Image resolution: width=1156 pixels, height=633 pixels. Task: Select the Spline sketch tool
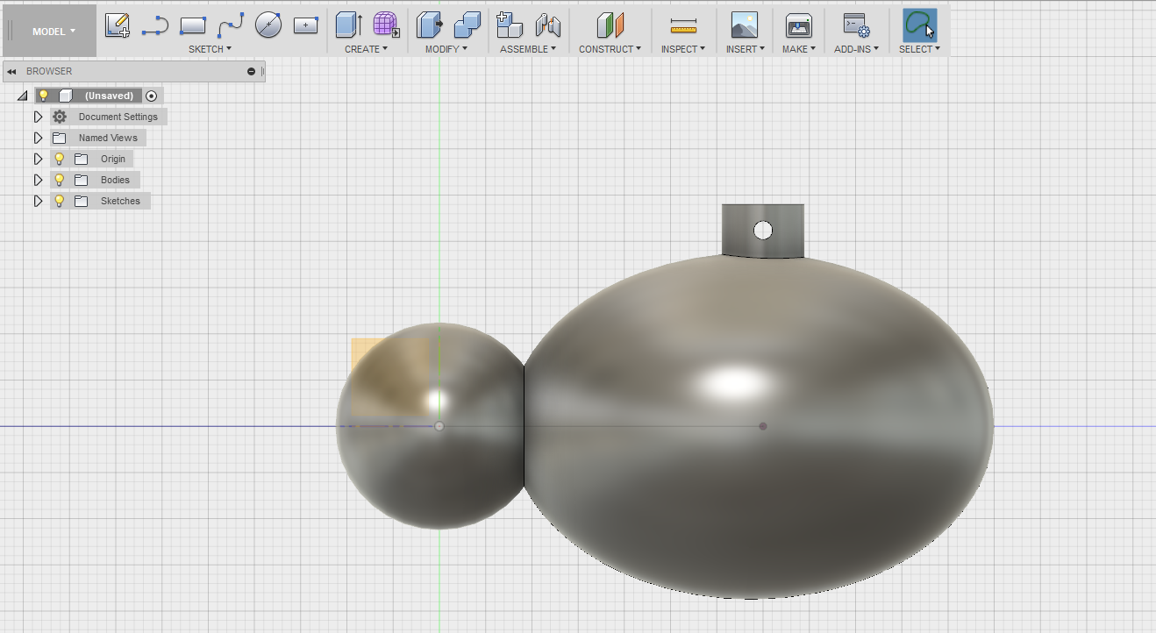[x=231, y=25]
